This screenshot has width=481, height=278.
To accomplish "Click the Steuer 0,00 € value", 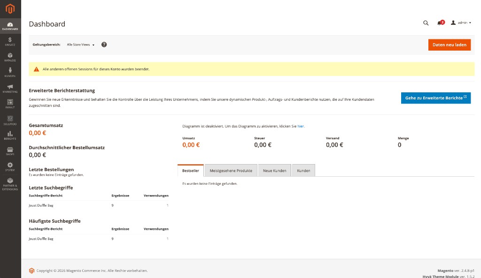I will coord(263,145).
